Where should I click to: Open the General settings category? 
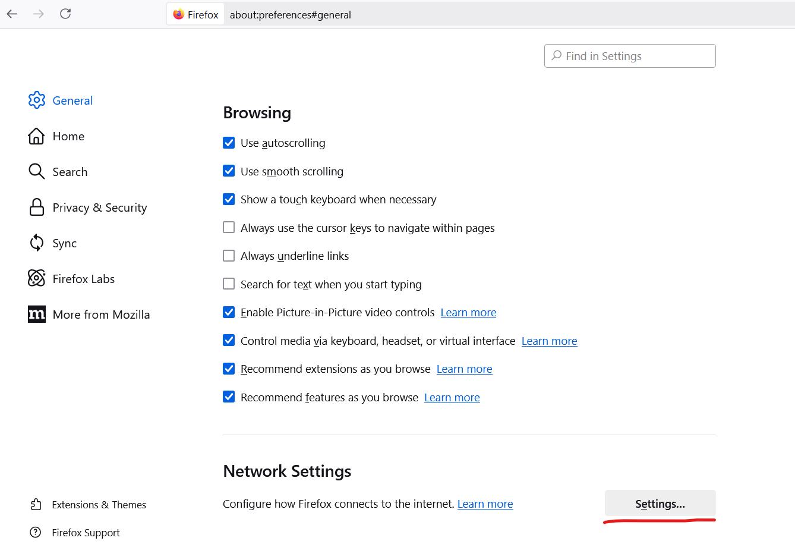[x=72, y=100]
